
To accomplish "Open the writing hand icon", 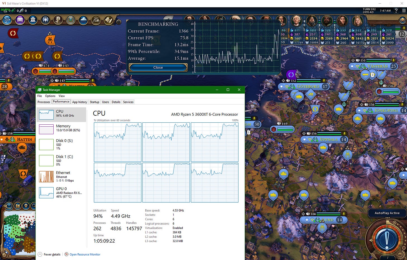I will pos(96,20).
